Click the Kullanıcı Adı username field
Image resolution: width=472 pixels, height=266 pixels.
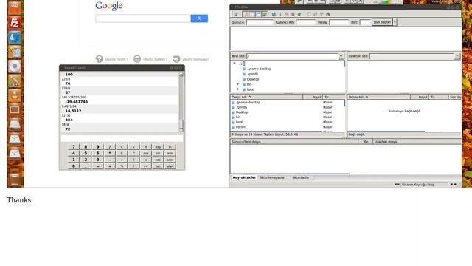click(x=305, y=22)
